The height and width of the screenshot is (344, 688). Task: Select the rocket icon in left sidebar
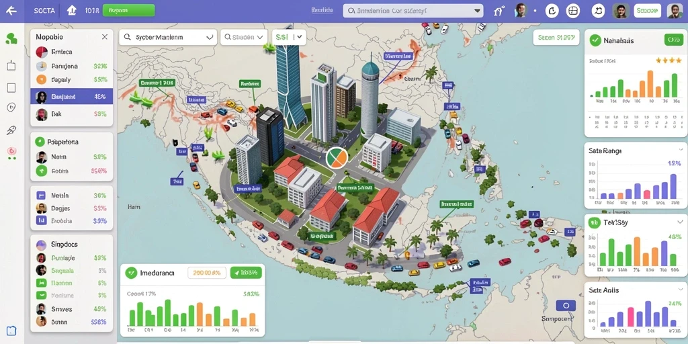(x=11, y=130)
